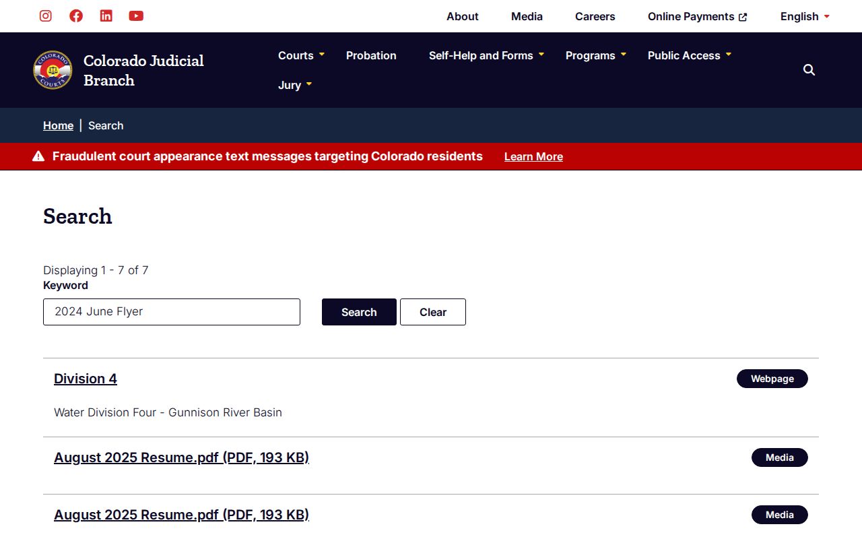
Task: Click the Colorado Judicial Branch site title
Action: point(143,70)
